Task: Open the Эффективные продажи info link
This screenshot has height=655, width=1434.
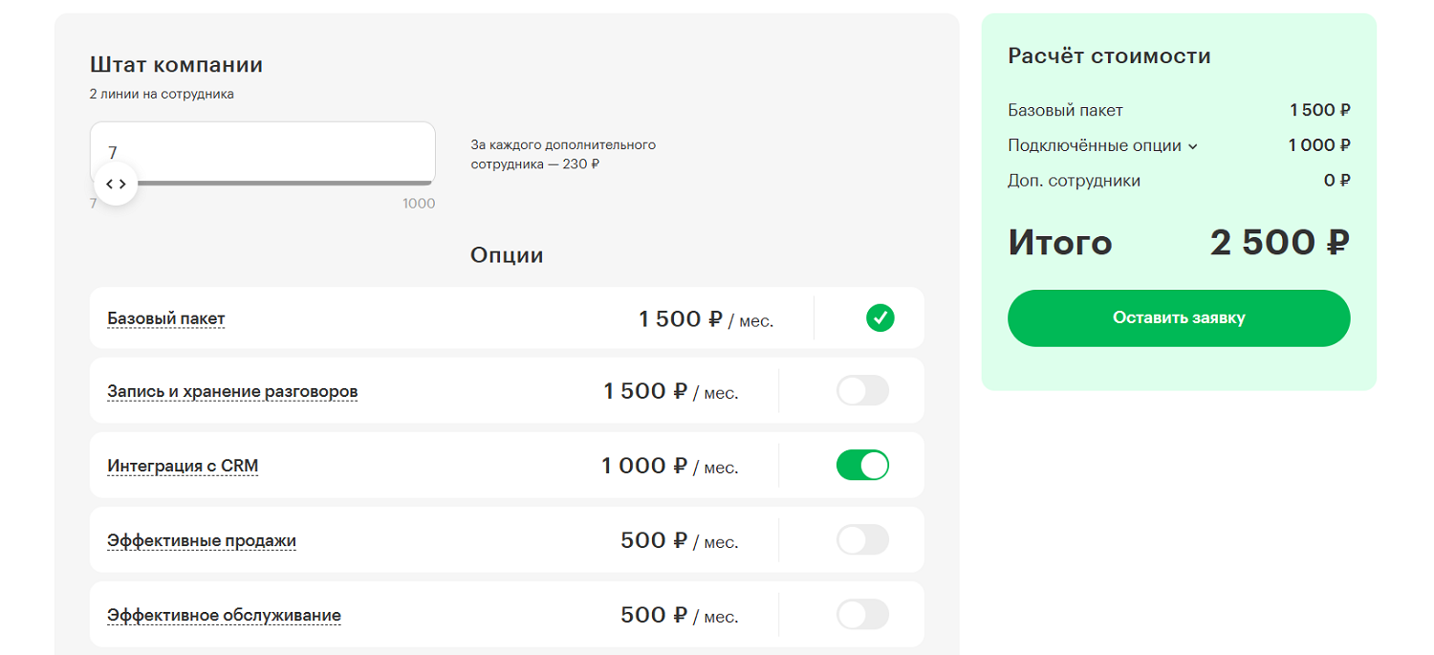Action: pos(202,540)
